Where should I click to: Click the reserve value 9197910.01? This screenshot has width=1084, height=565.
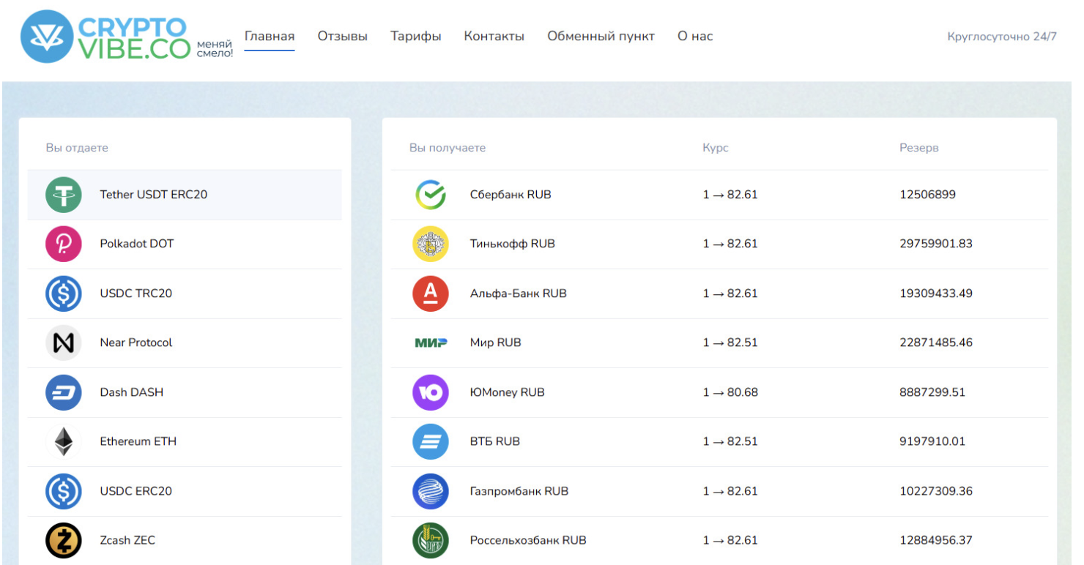[x=932, y=441]
